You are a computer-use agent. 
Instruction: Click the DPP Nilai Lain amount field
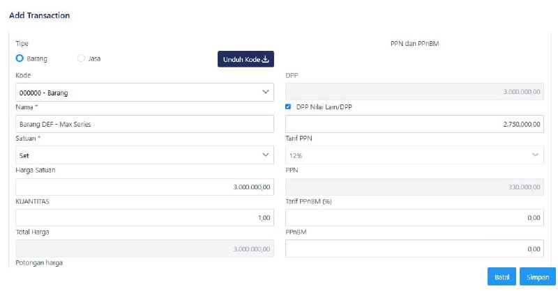coord(414,124)
